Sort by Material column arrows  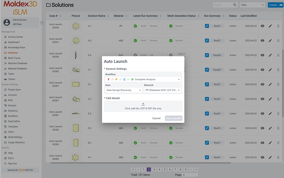(126, 16)
